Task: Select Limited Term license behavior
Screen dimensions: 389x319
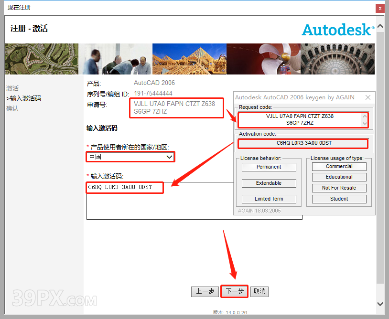Action: pos(269,199)
